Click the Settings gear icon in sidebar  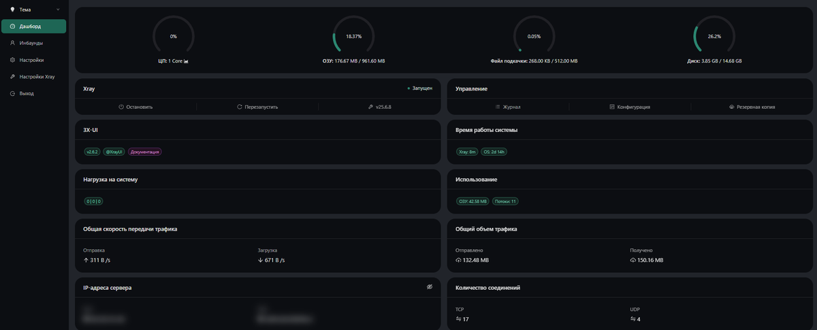coord(13,60)
